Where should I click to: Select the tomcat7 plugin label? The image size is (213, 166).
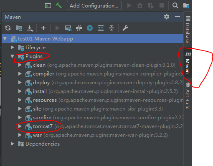[x=43, y=126]
